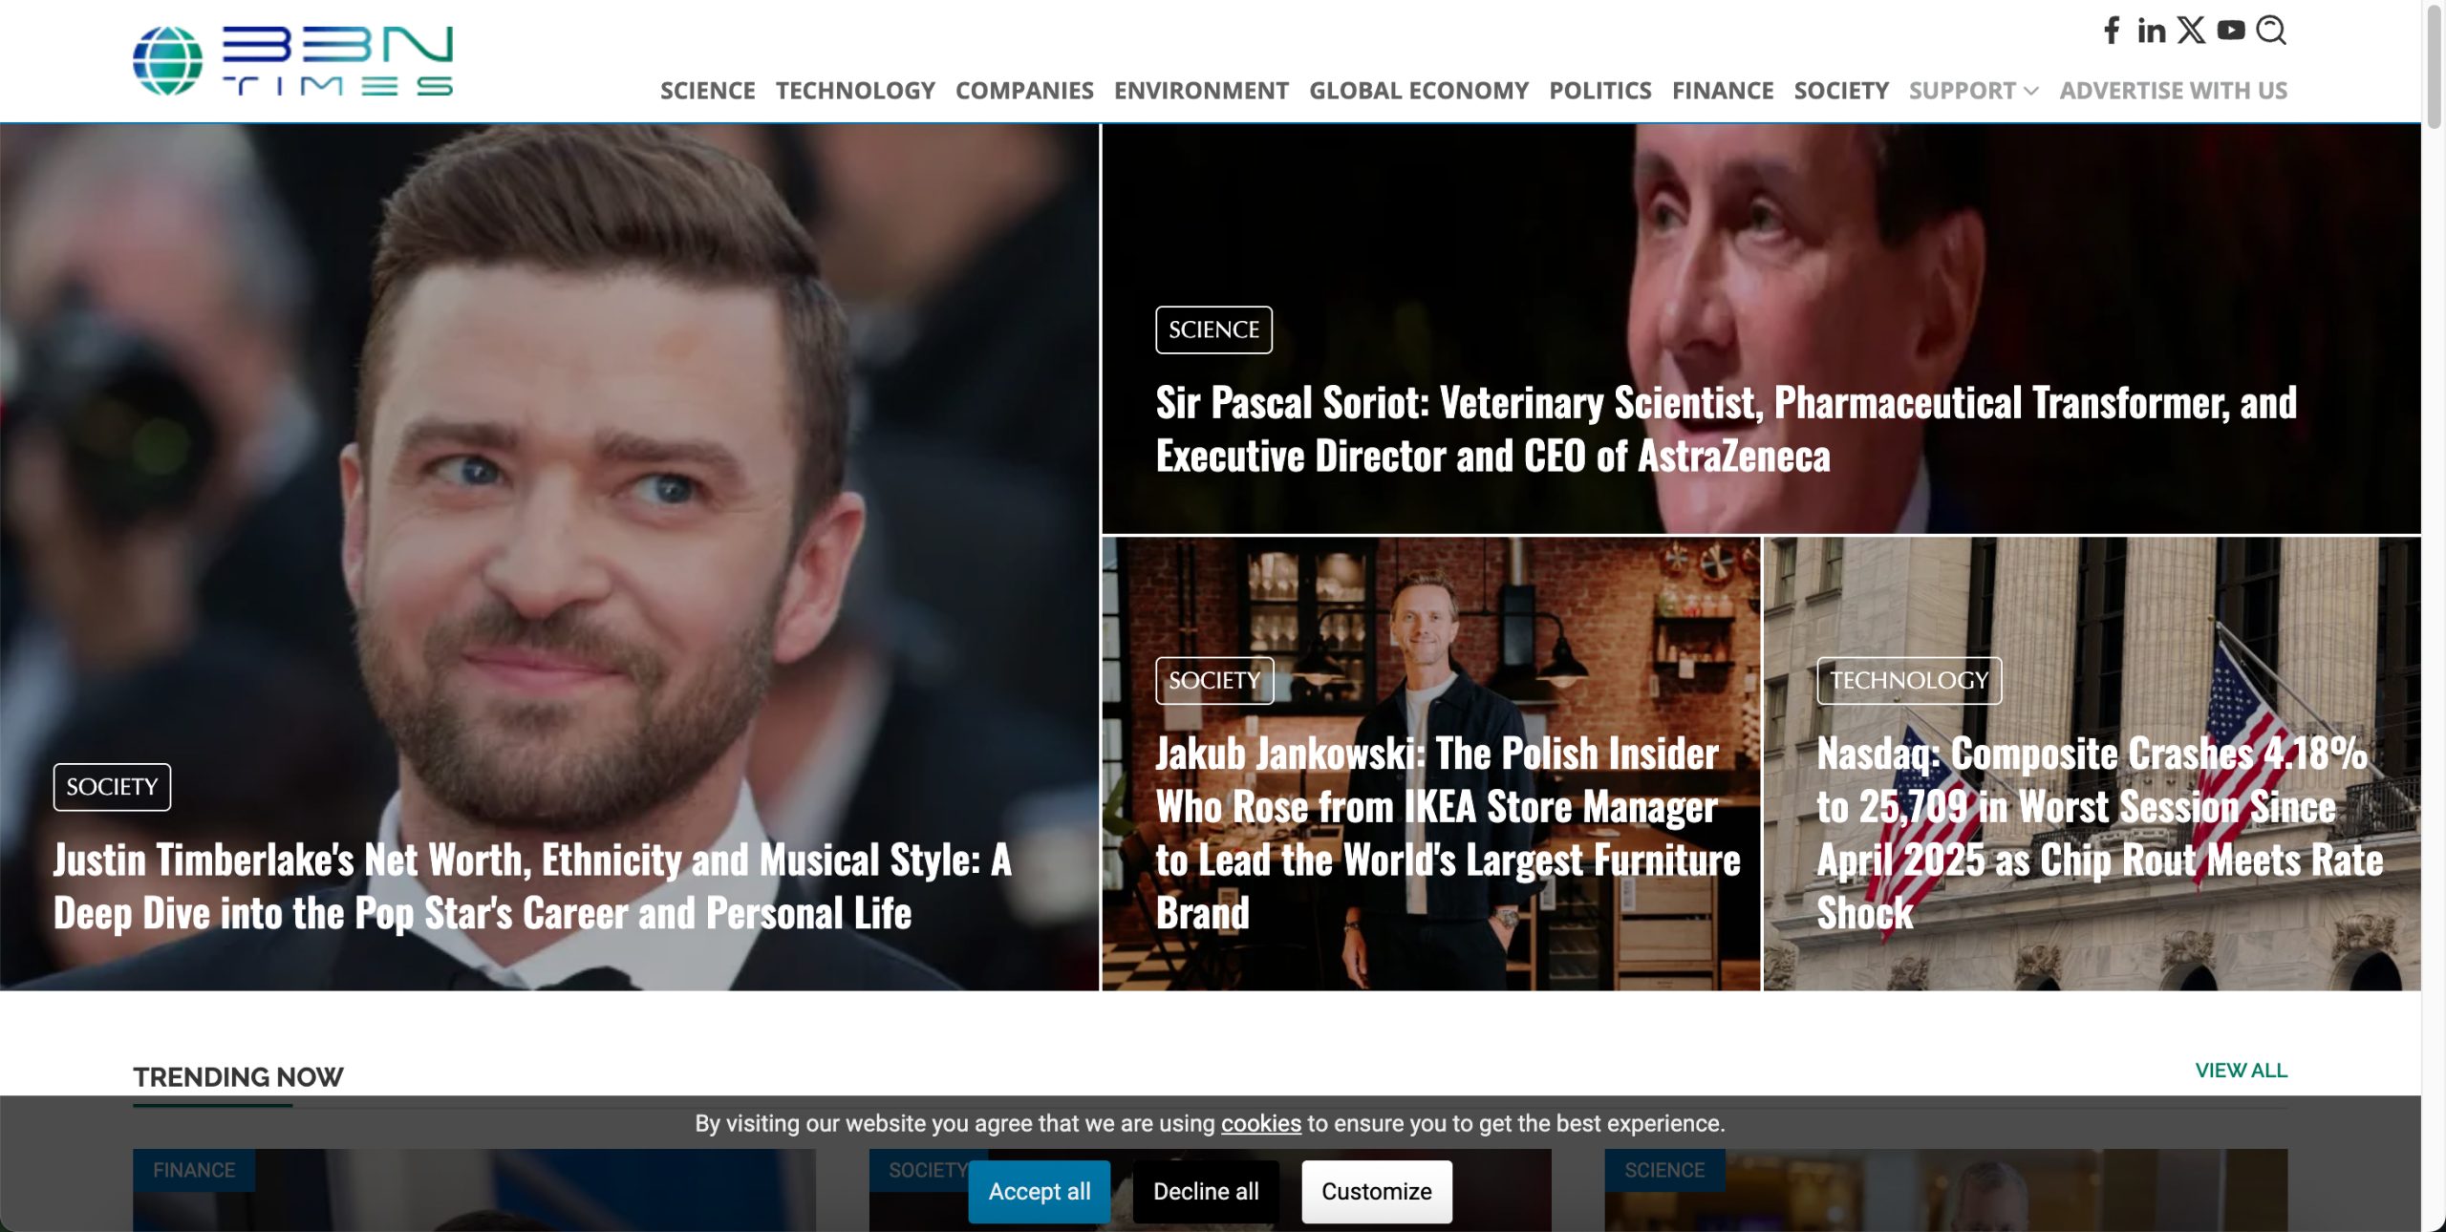
Task: Click Science tag on Soriot article
Action: click(x=1213, y=329)
